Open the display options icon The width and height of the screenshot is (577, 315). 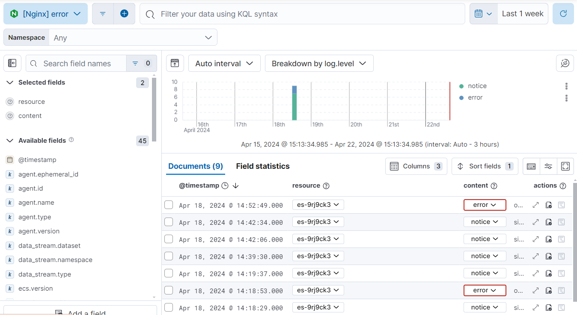(x=548, y=166)
